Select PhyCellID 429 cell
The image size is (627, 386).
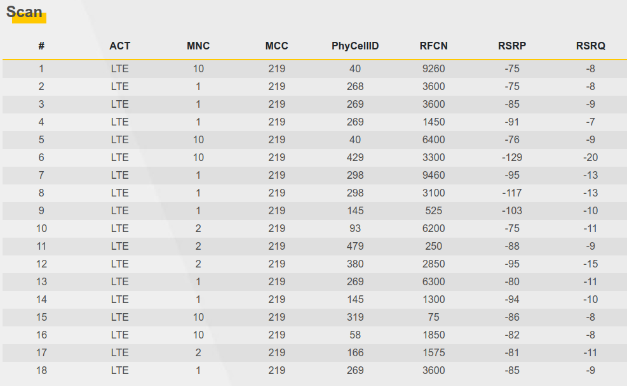pyautogui.click(x=355, y=157)
